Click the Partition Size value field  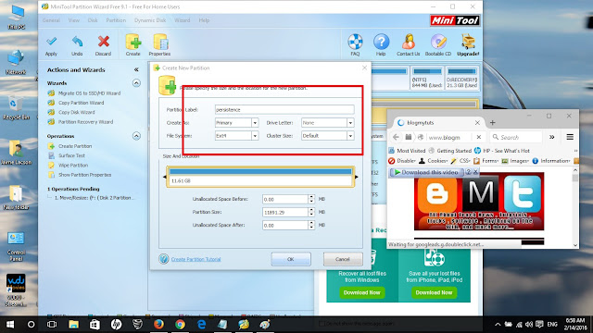click(285, 212)
